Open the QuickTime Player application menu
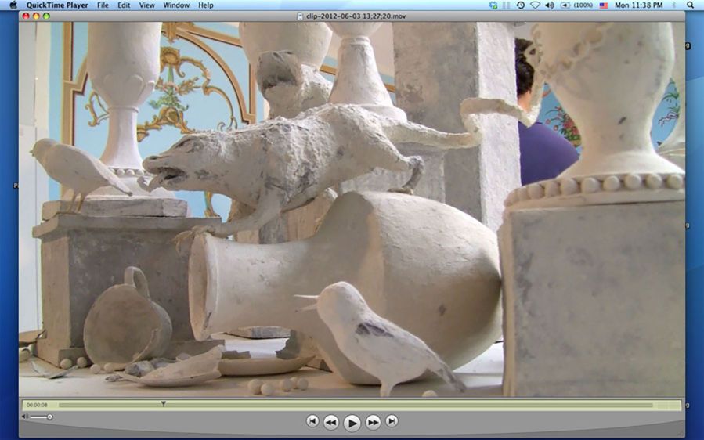Viewport: 704px width, 440px height. tap(56, 5)
